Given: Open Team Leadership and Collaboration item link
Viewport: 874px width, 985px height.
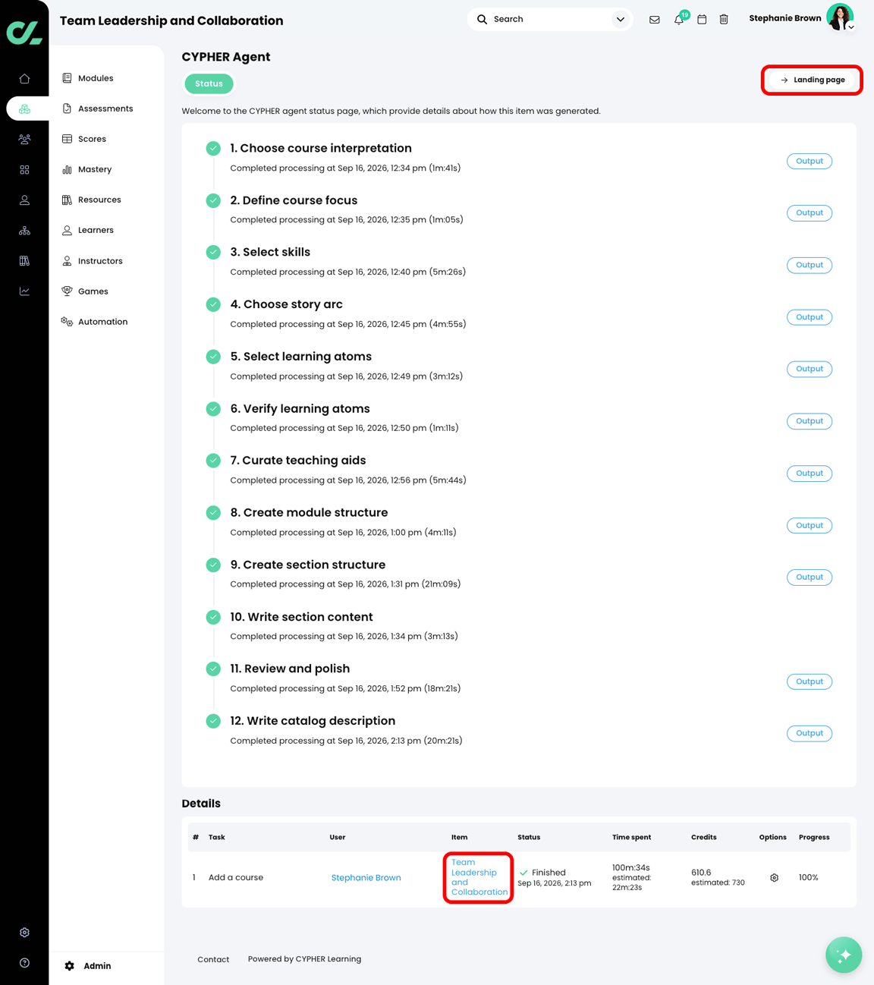Looking at the screenshot, I should click(x=479, y=877).
